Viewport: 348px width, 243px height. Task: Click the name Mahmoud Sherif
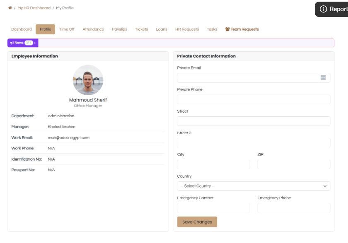pos(88,100)
